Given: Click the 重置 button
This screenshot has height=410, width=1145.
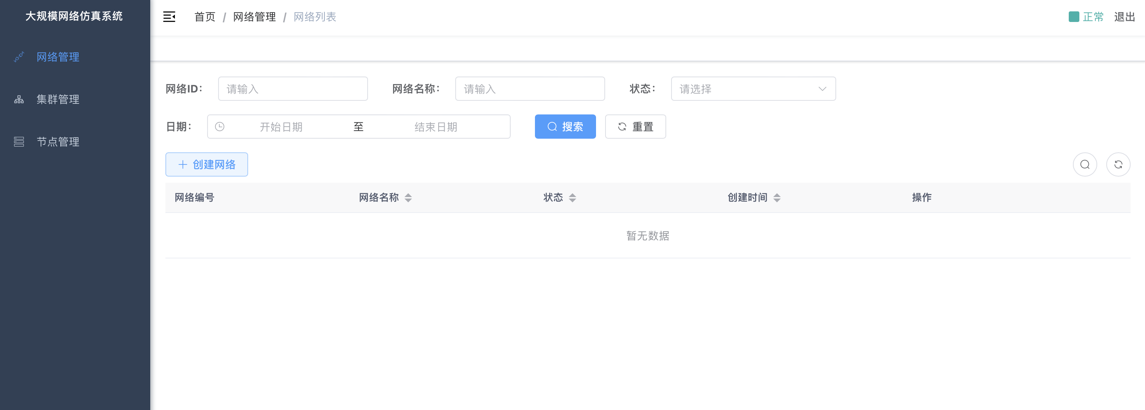Looking at the screenshot, I should tap(635, 127).
